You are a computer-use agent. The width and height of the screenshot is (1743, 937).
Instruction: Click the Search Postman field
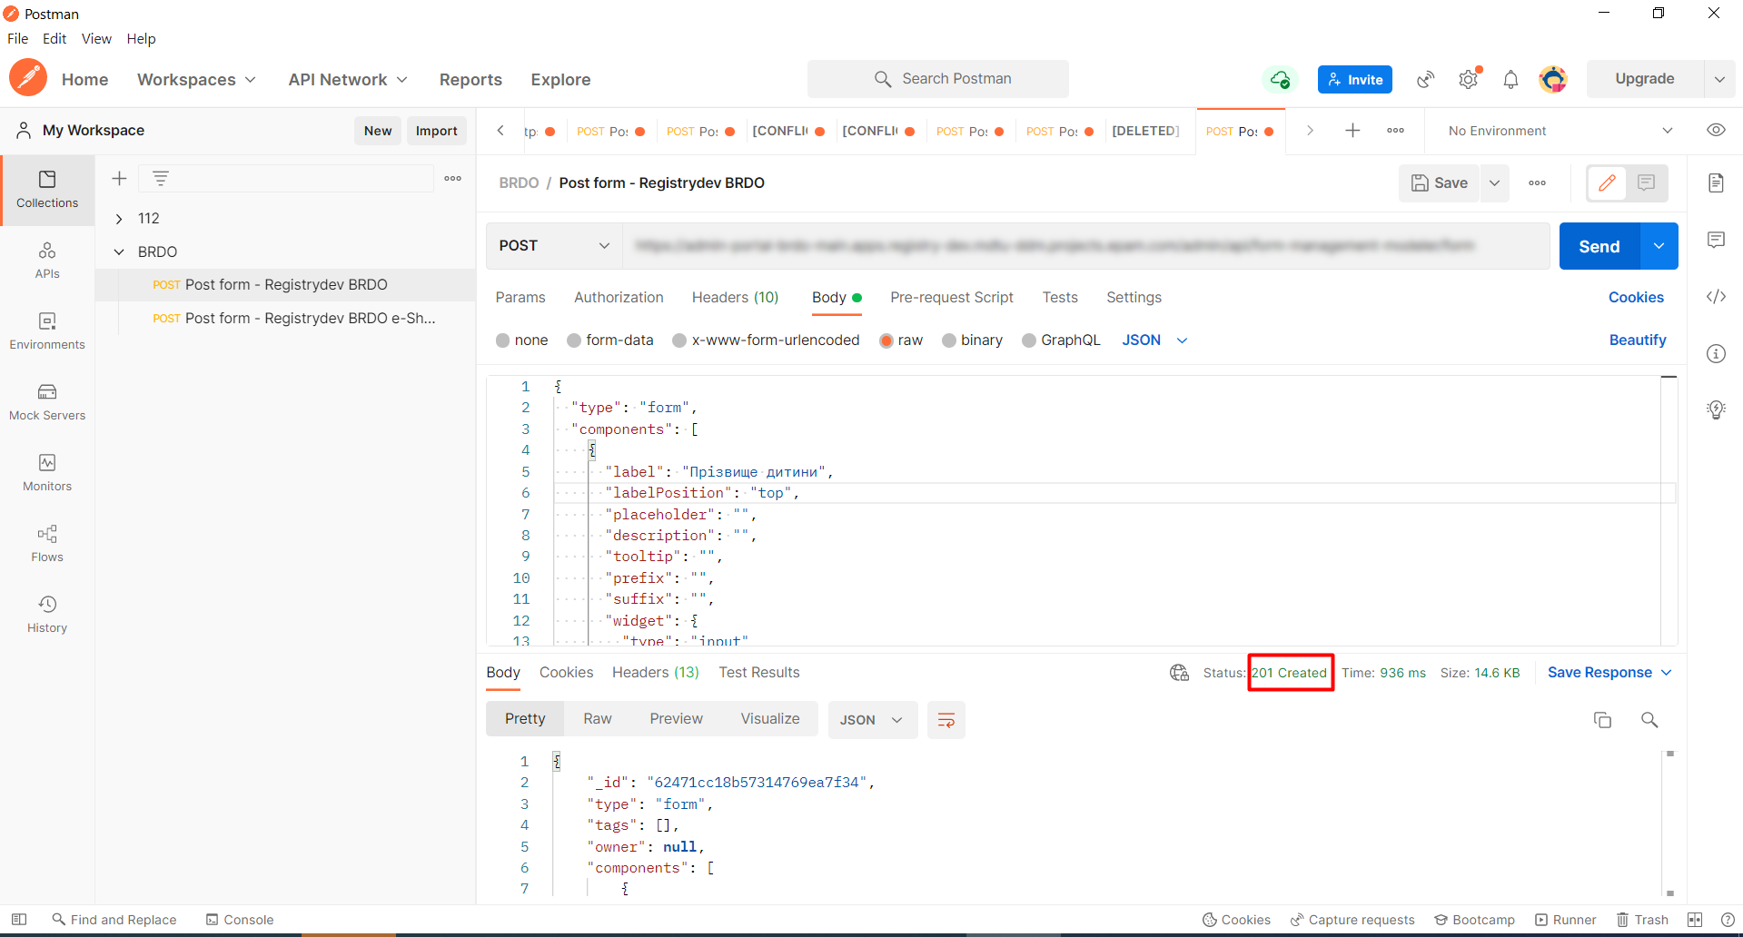937,79
